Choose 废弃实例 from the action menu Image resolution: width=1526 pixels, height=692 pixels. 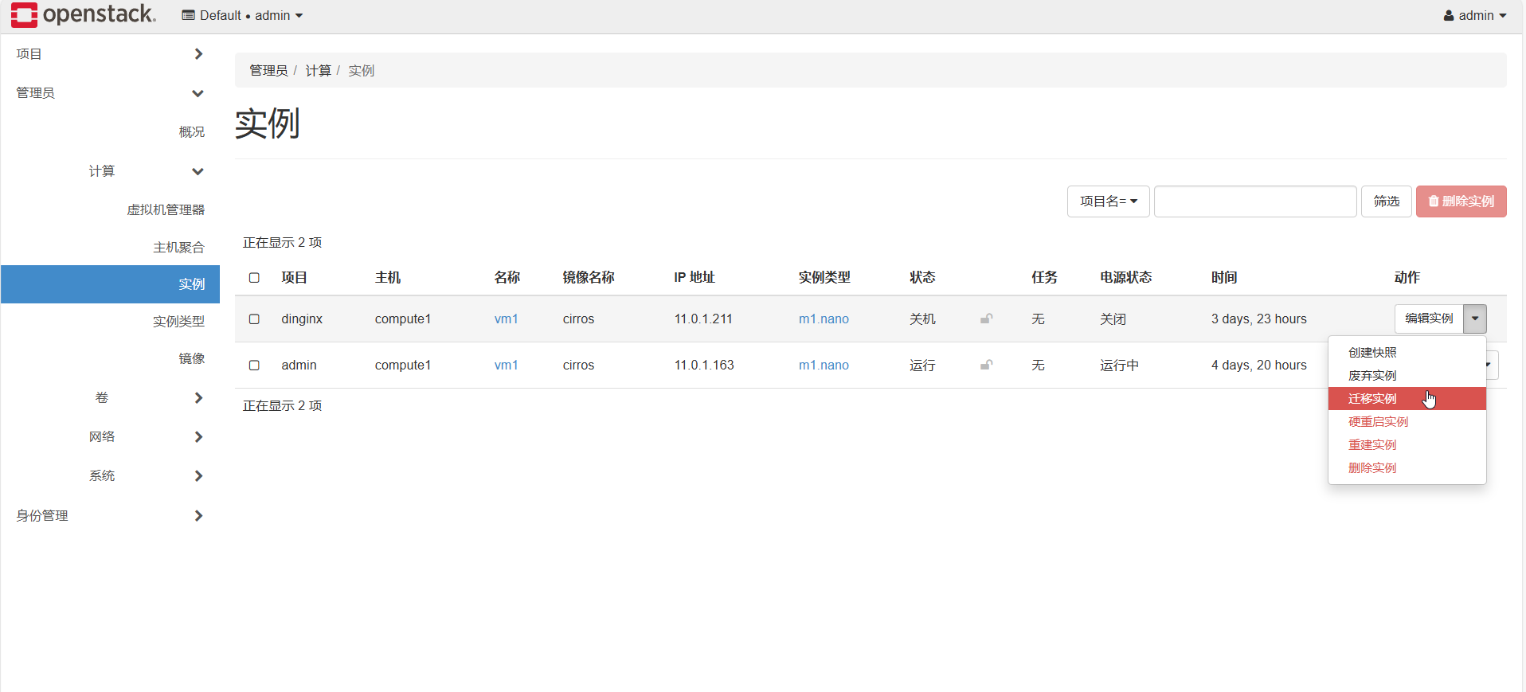pos(1407,376)
